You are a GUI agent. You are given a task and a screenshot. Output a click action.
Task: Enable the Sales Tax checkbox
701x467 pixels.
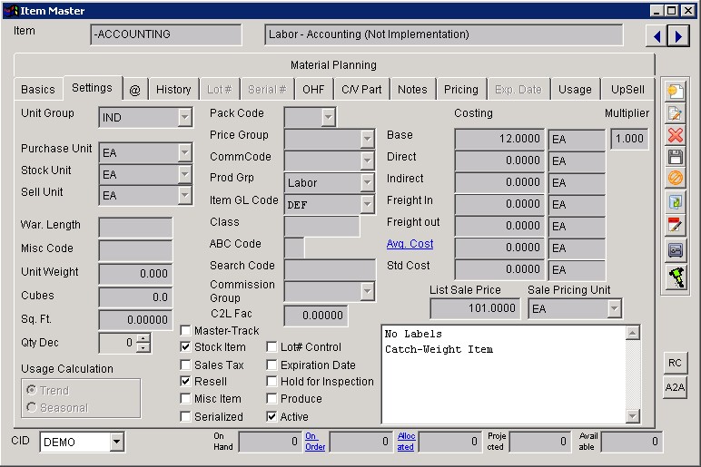point(185,365)
